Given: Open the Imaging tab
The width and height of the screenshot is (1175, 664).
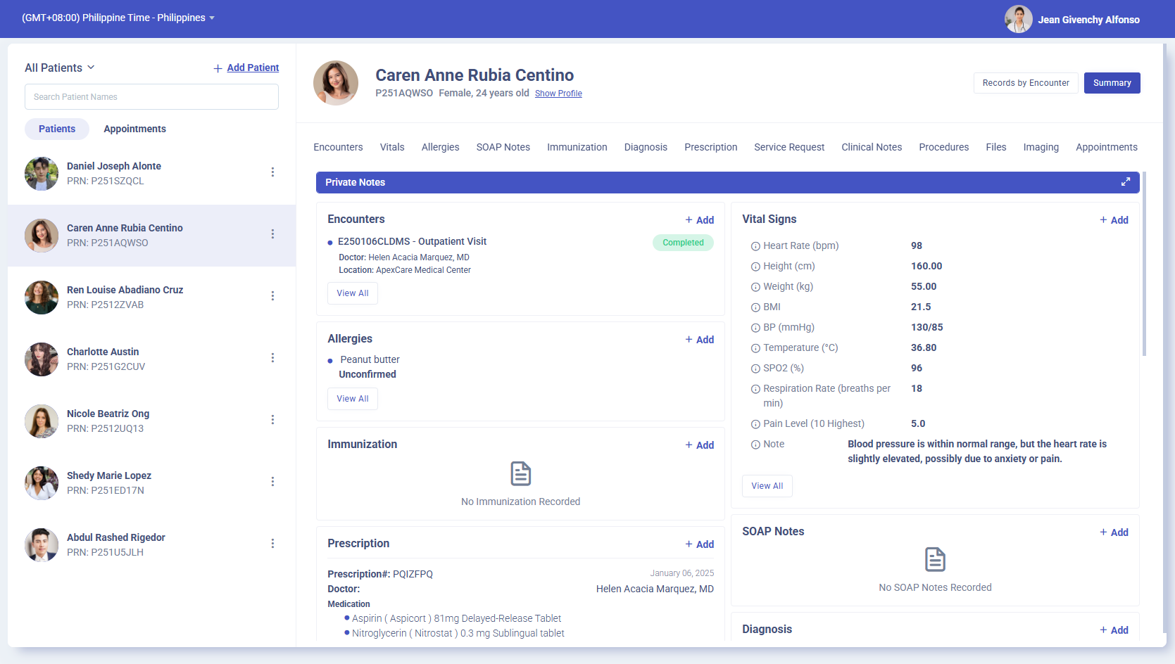Looking at the screenshot, I should tap(1041, 147).
